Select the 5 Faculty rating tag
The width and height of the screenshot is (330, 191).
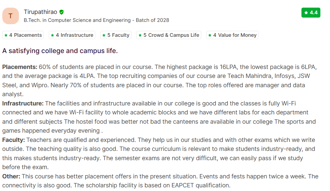click(116, 35)
